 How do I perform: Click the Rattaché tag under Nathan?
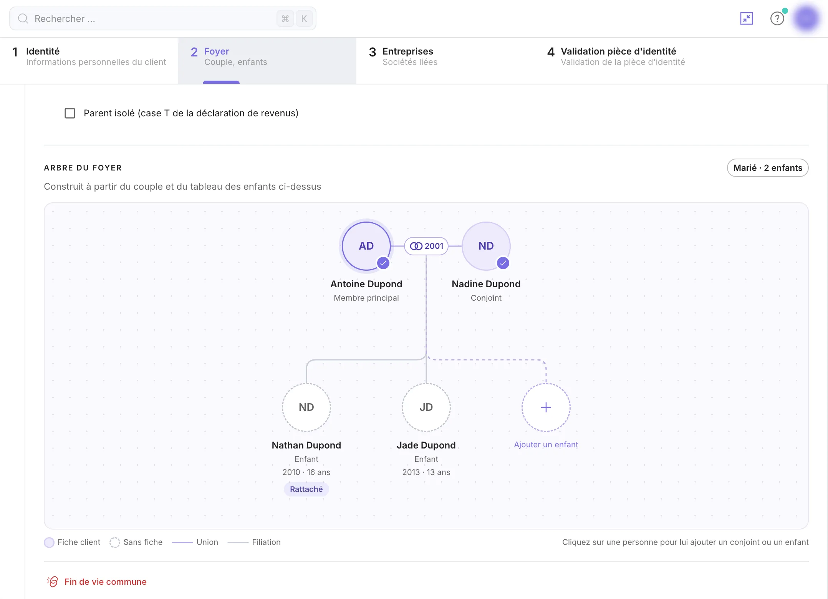(306, 489)
